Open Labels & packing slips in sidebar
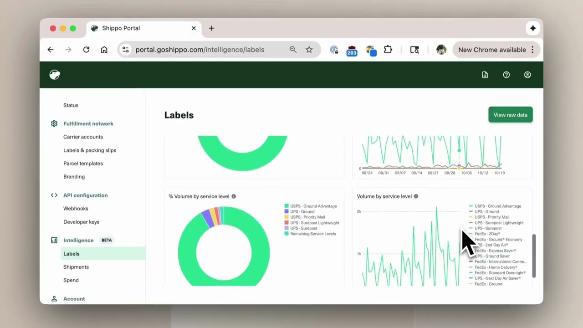583x328 pixels. click(x=90, y=150)
